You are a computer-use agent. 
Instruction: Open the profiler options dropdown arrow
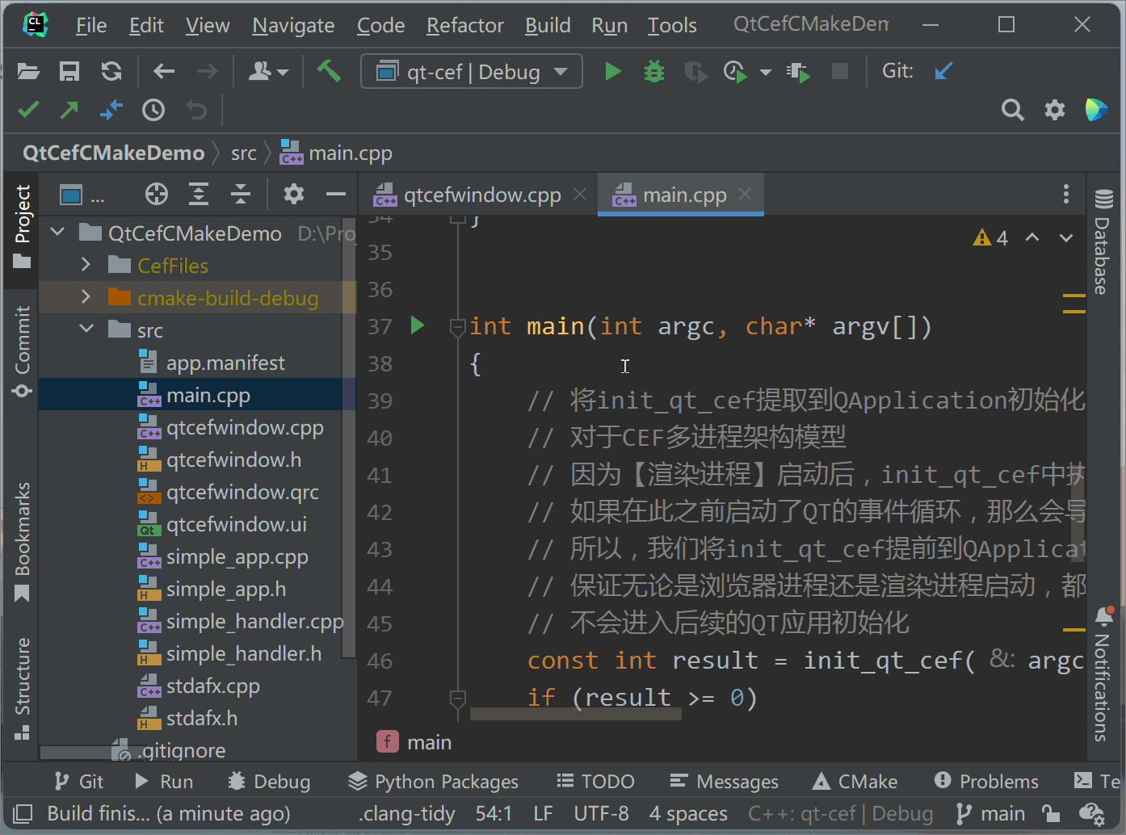[765, 73]
